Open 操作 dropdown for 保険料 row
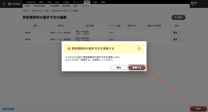The image size is (208, 112). 177,33
